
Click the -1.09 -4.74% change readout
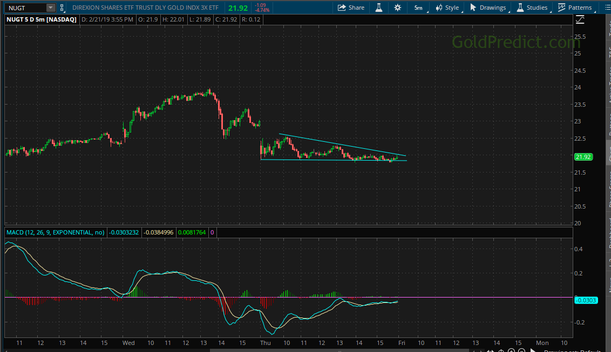tap(261, 8)
